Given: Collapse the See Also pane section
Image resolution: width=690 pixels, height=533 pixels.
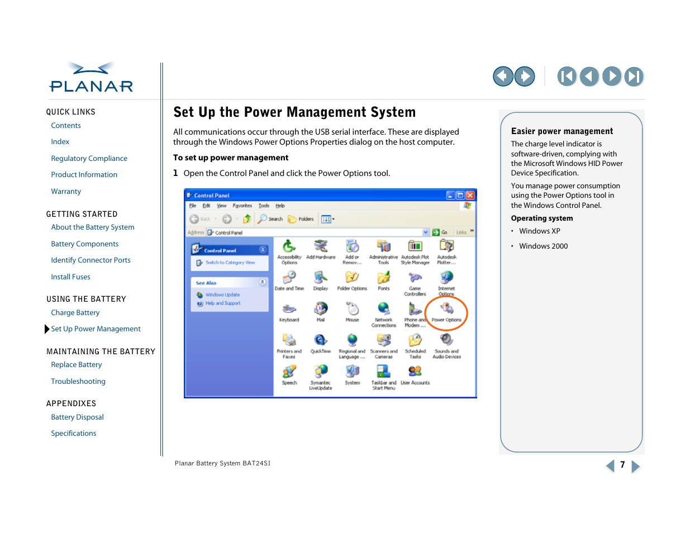Looking at the screenshot, I should tap(263, 283).
